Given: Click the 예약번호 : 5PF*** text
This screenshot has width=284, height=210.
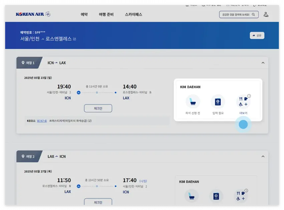Looking at the screenshot, I should tap(33, 32).
